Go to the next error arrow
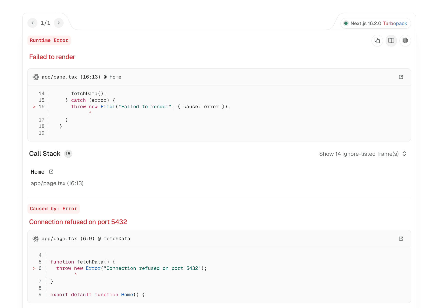 click(59, 23)
